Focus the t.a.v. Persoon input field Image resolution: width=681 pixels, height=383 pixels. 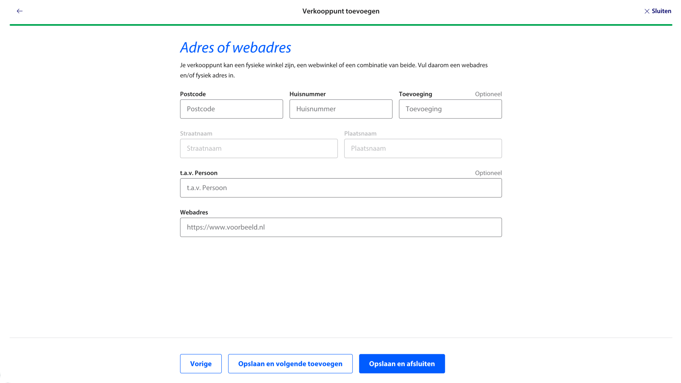click(x=340, y=188)
